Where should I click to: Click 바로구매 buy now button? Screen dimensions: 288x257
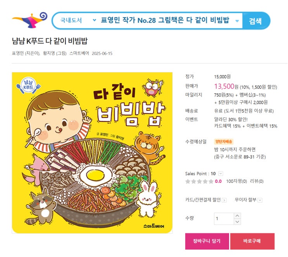tap(252, 241)
